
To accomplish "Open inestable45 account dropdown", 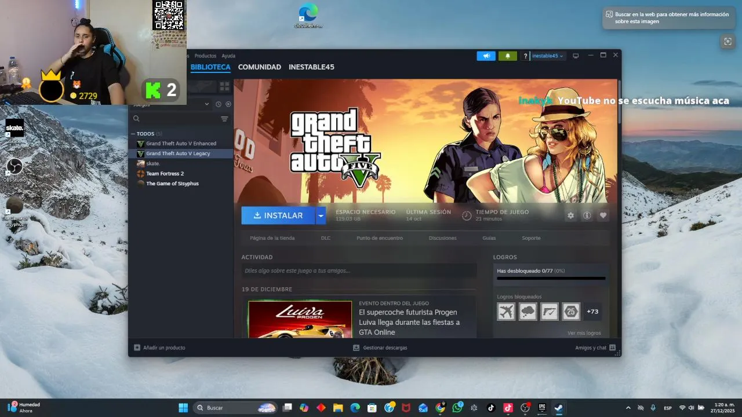I will pos(548,56).
